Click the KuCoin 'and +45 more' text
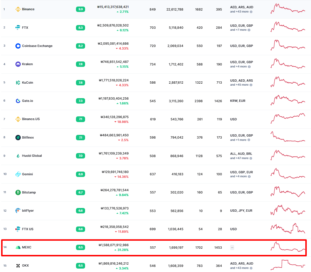311x272 pixels. [x=239, y=85]
